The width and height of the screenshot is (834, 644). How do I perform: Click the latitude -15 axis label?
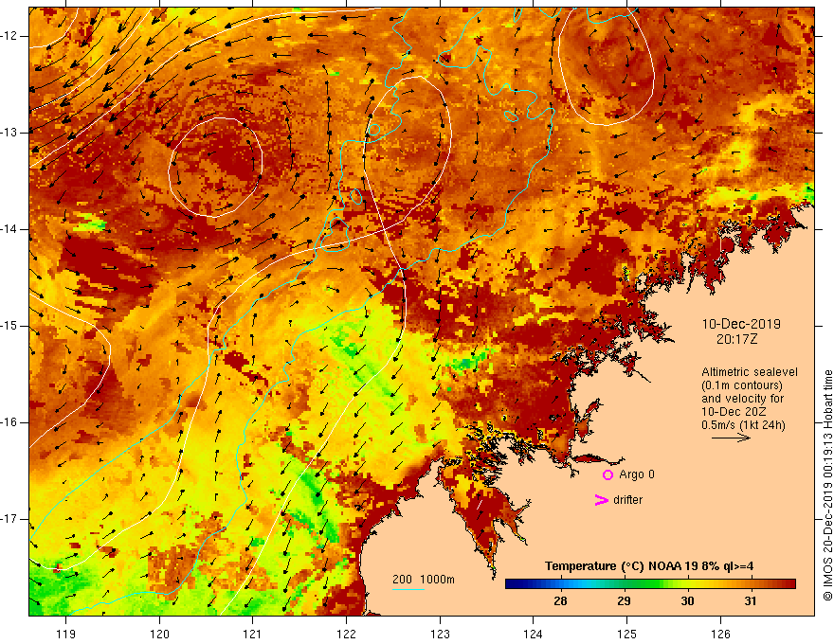9,326
